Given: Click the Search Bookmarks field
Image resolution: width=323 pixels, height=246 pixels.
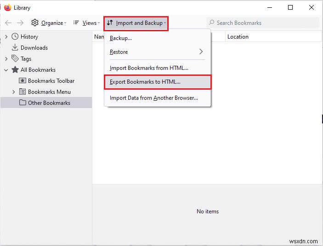Looking at the screenshot, I should [263, 23].
